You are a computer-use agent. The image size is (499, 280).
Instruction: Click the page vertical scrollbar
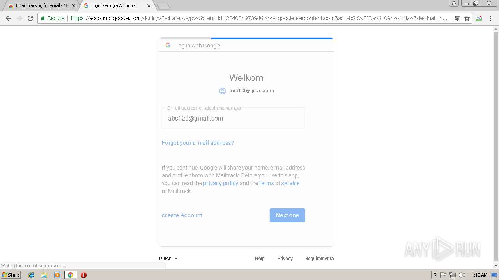click(496, 145)
